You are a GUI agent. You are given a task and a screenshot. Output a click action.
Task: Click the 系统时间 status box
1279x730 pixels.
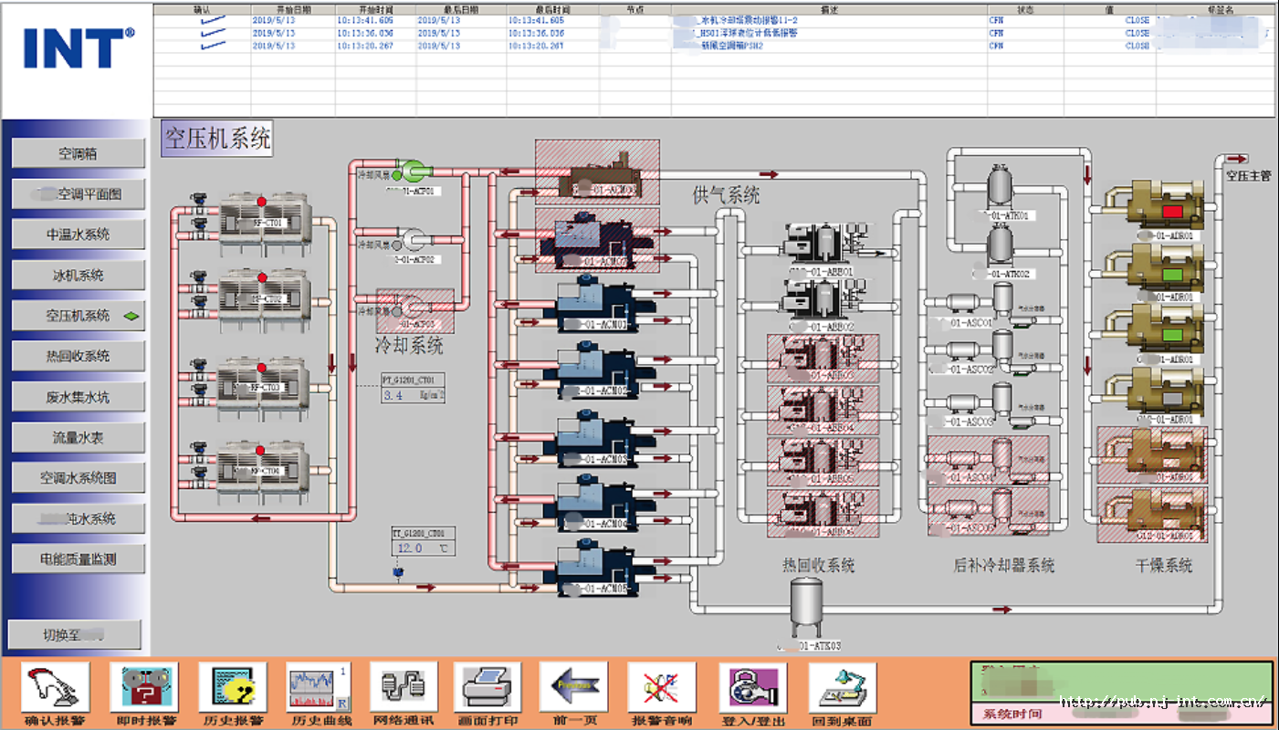pyautogui.click(x=1121, y=714)
